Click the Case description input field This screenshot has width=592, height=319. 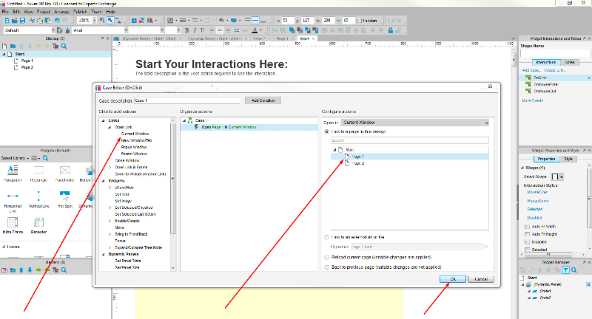187,100
